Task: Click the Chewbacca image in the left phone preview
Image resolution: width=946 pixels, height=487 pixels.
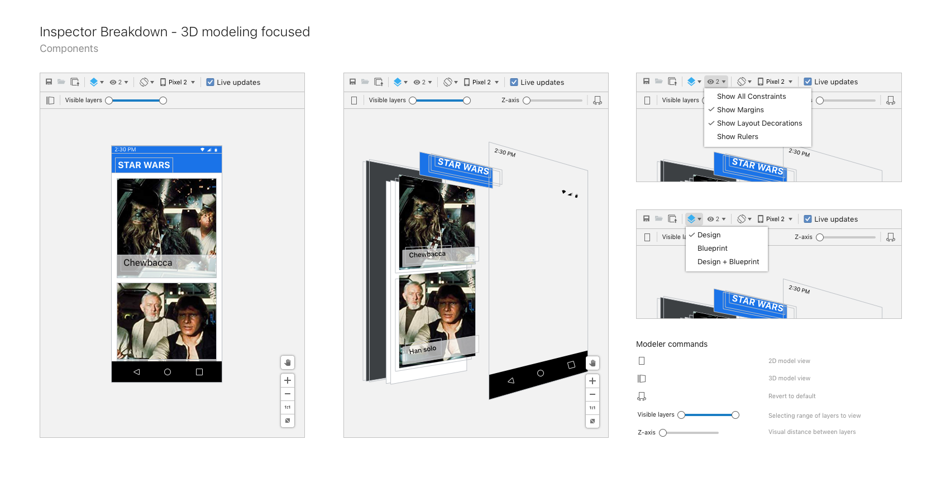Action: point(166,228)
